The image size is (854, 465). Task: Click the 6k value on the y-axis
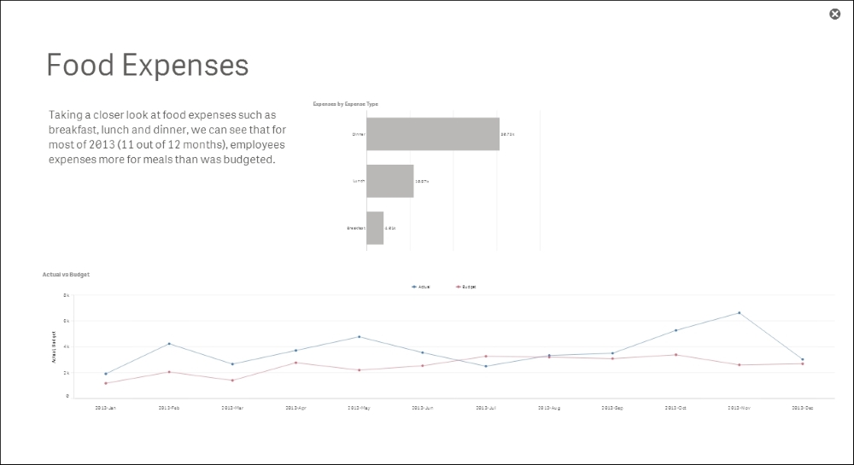click(x=67, y=321)
